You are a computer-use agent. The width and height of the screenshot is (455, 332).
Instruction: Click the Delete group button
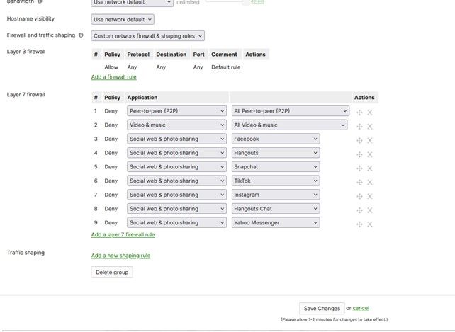(x=112, y=273)
